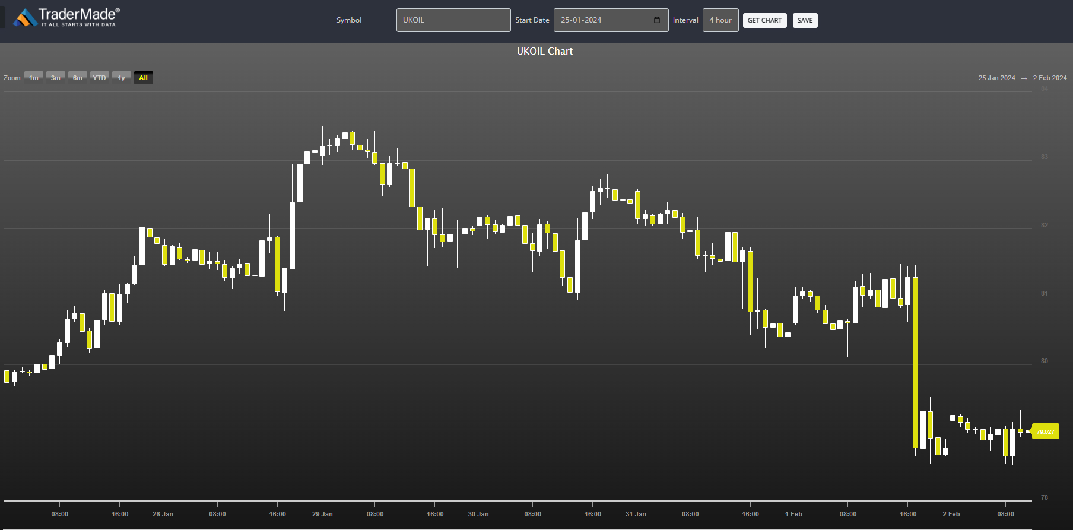Click the Symbol label
Screen dimensions: 1073x530
(x=349, y=20)
